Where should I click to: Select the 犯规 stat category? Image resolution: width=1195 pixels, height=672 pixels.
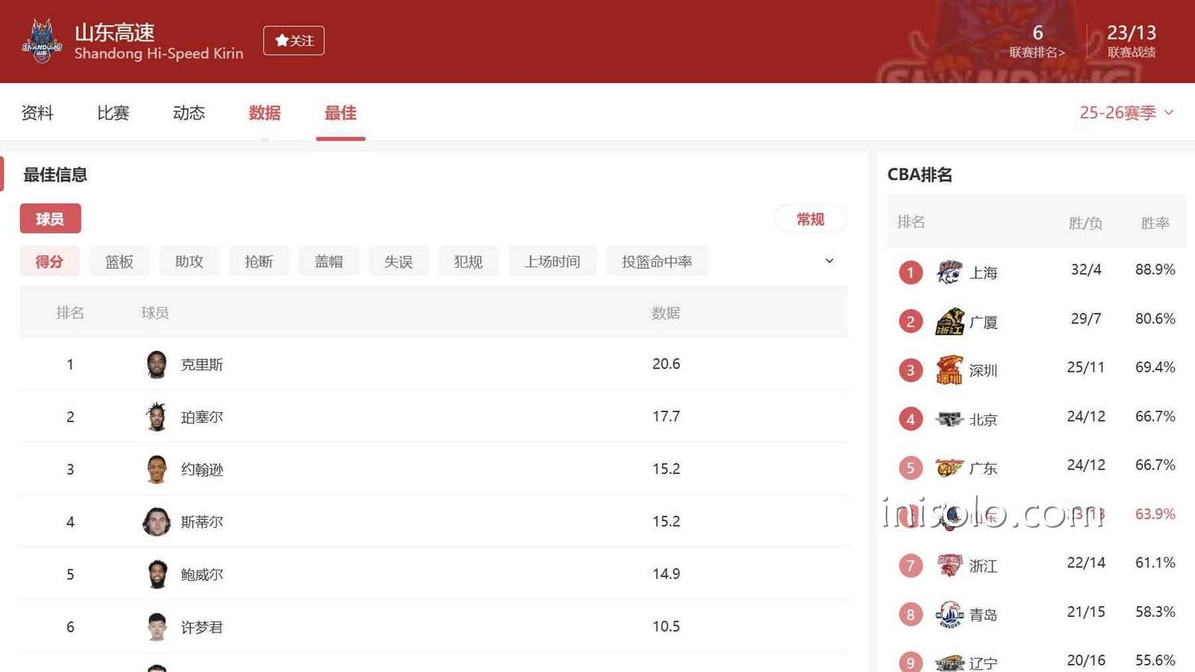(x=468, y=261)
